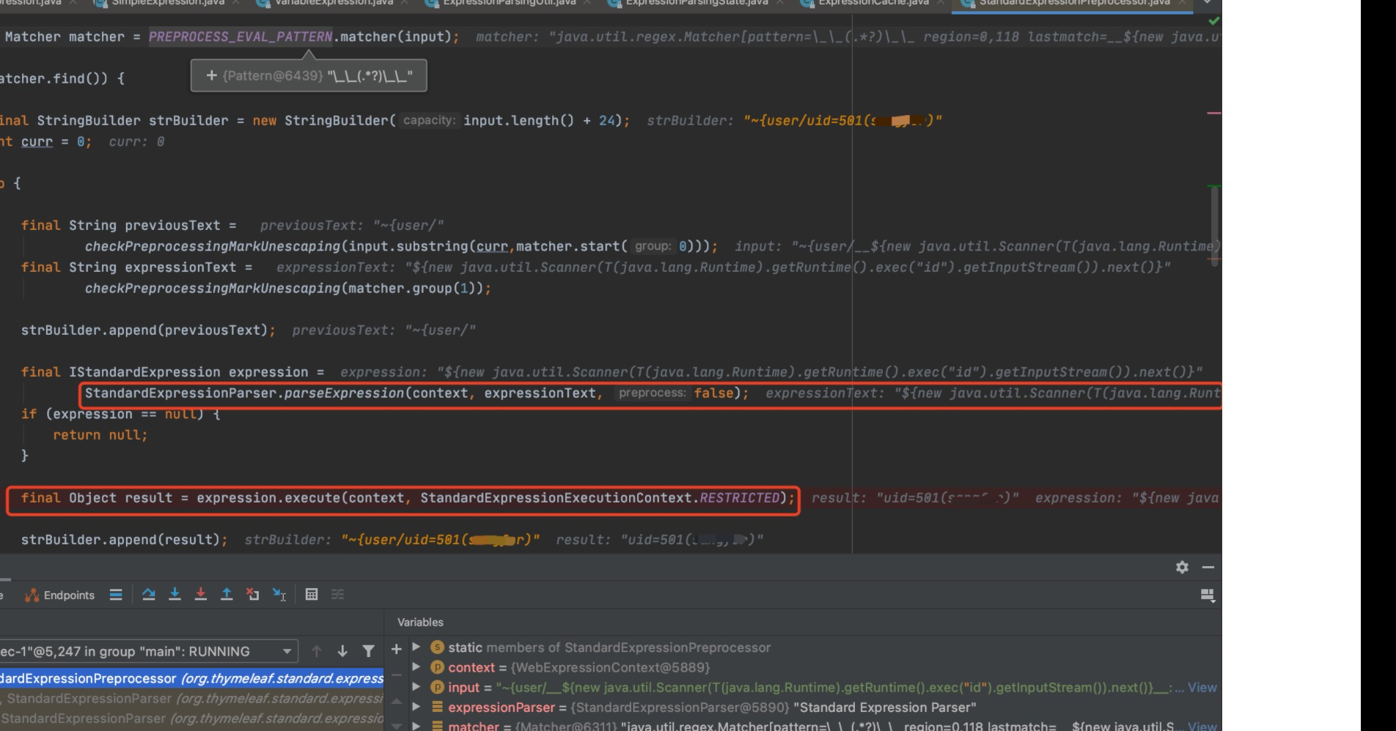Click the Trace Current Stream Chain icon
The height and width of the screenshot is (731, 1396).
pos(337,595)
